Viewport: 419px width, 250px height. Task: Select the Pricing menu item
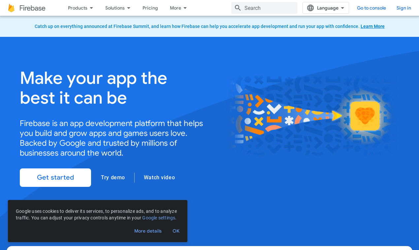pos(150,8)
